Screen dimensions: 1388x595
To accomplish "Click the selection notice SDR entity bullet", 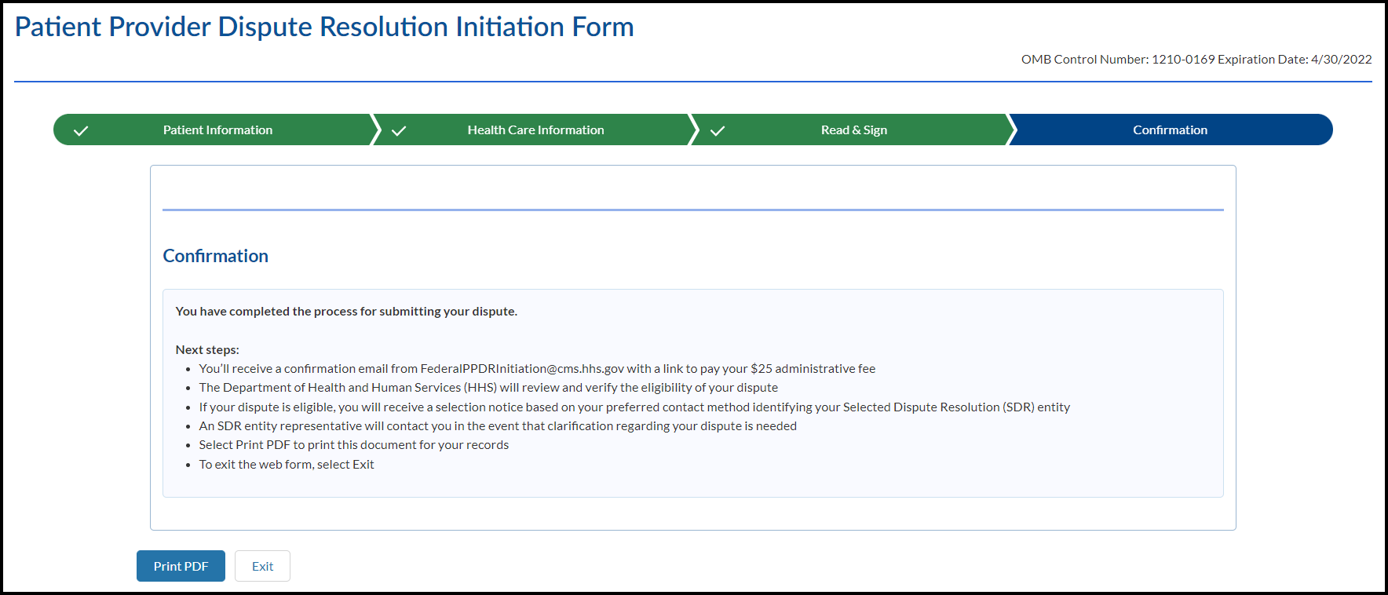I will pos(634,407).
